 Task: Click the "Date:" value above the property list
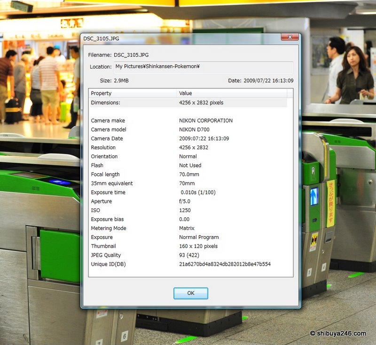coord(268,81)
